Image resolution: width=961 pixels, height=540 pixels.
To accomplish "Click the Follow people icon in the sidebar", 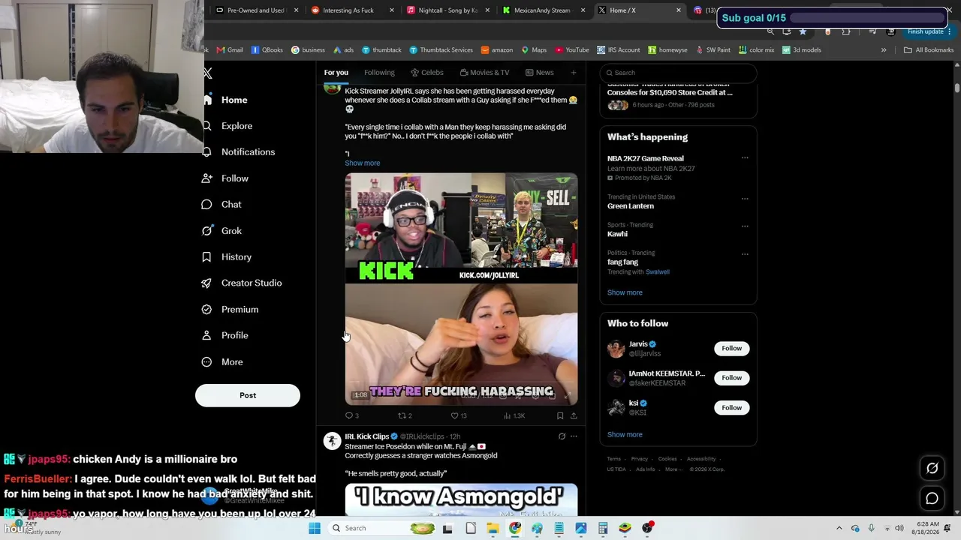I will 207,178.
